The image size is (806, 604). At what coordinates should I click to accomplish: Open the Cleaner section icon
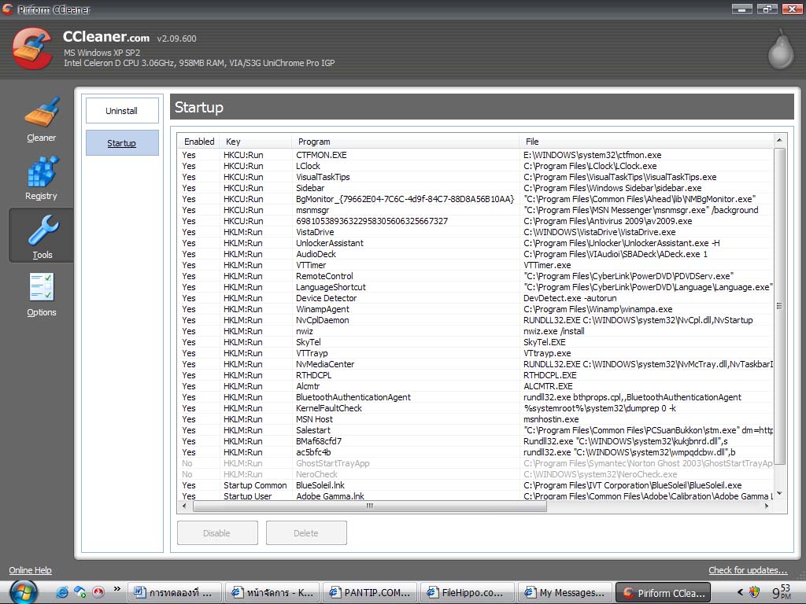click(x=42, y=112)
